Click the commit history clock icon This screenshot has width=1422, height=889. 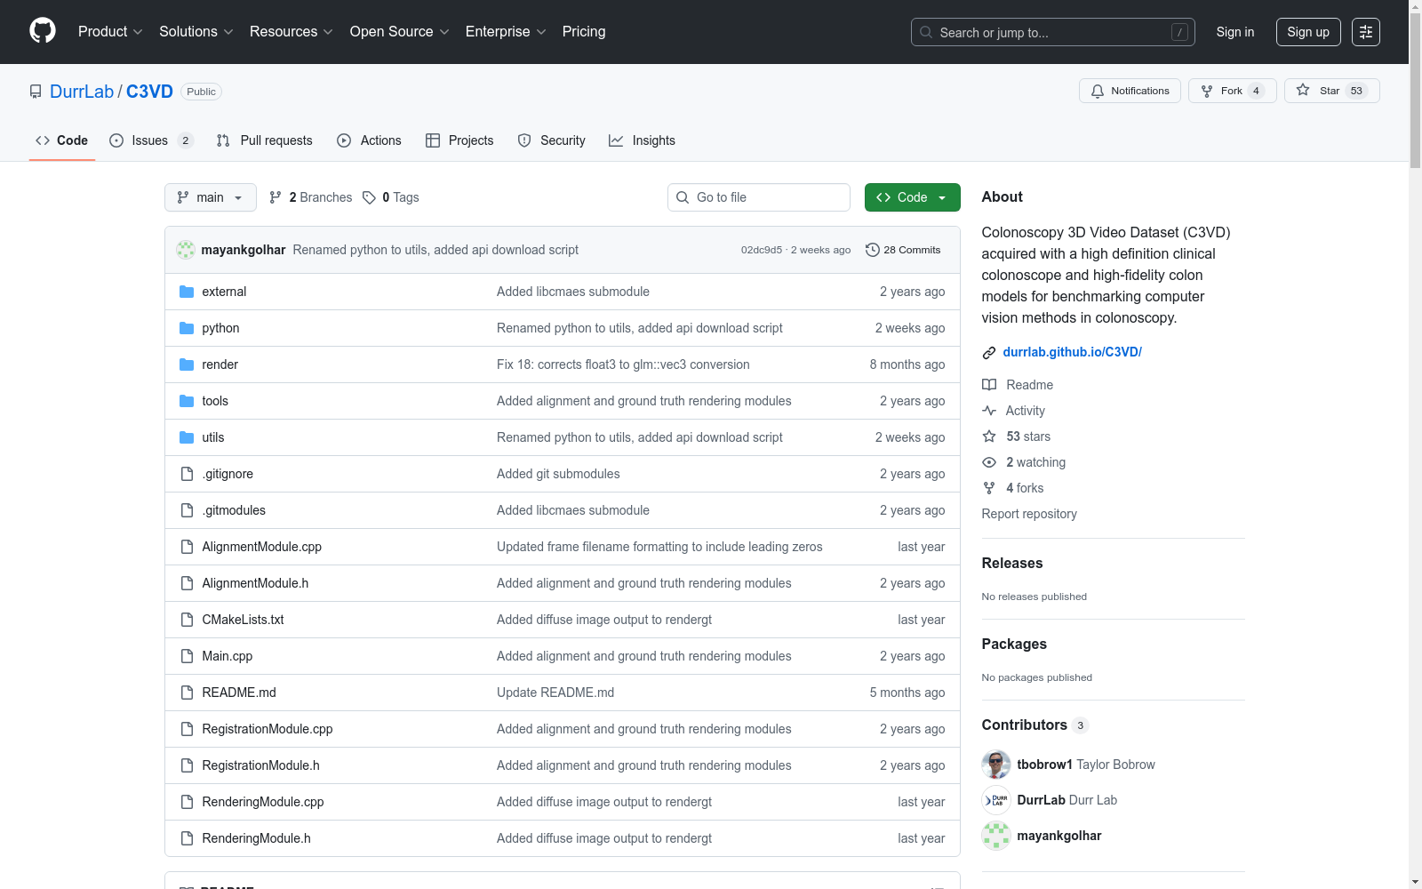(x=873, y=250)
